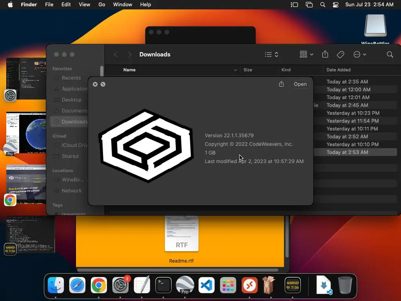The width and height of the screenshot is (401, 301).
Task: Launch Safari from the Dock
Action: (77, 285)
